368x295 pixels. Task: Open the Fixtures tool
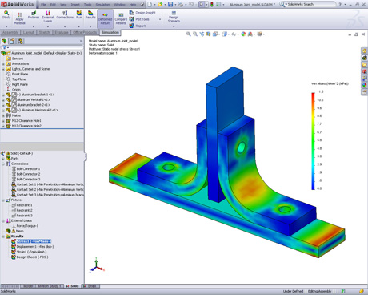(x=34, y=15)
